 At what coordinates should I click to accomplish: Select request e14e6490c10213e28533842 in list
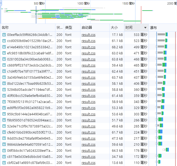coord(30,47)
